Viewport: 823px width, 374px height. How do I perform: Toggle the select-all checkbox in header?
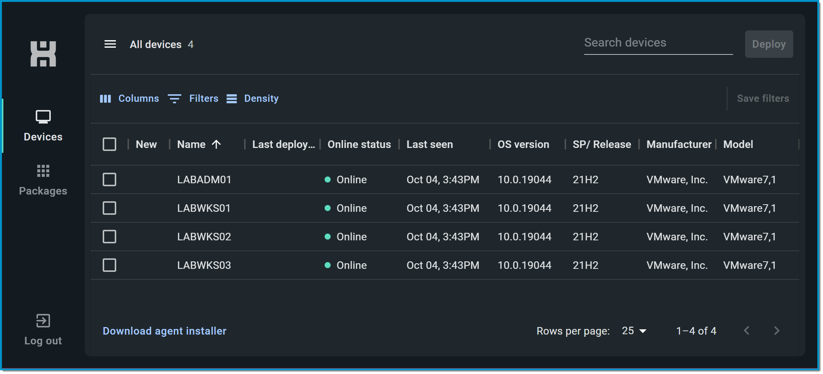pyautogui.click(x=109, y=144)
